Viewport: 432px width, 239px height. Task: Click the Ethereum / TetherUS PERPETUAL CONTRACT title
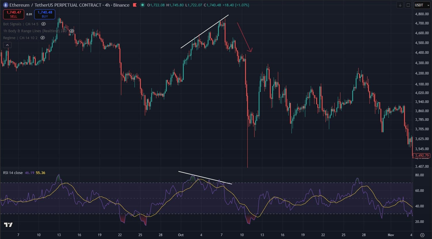(55, 5)
